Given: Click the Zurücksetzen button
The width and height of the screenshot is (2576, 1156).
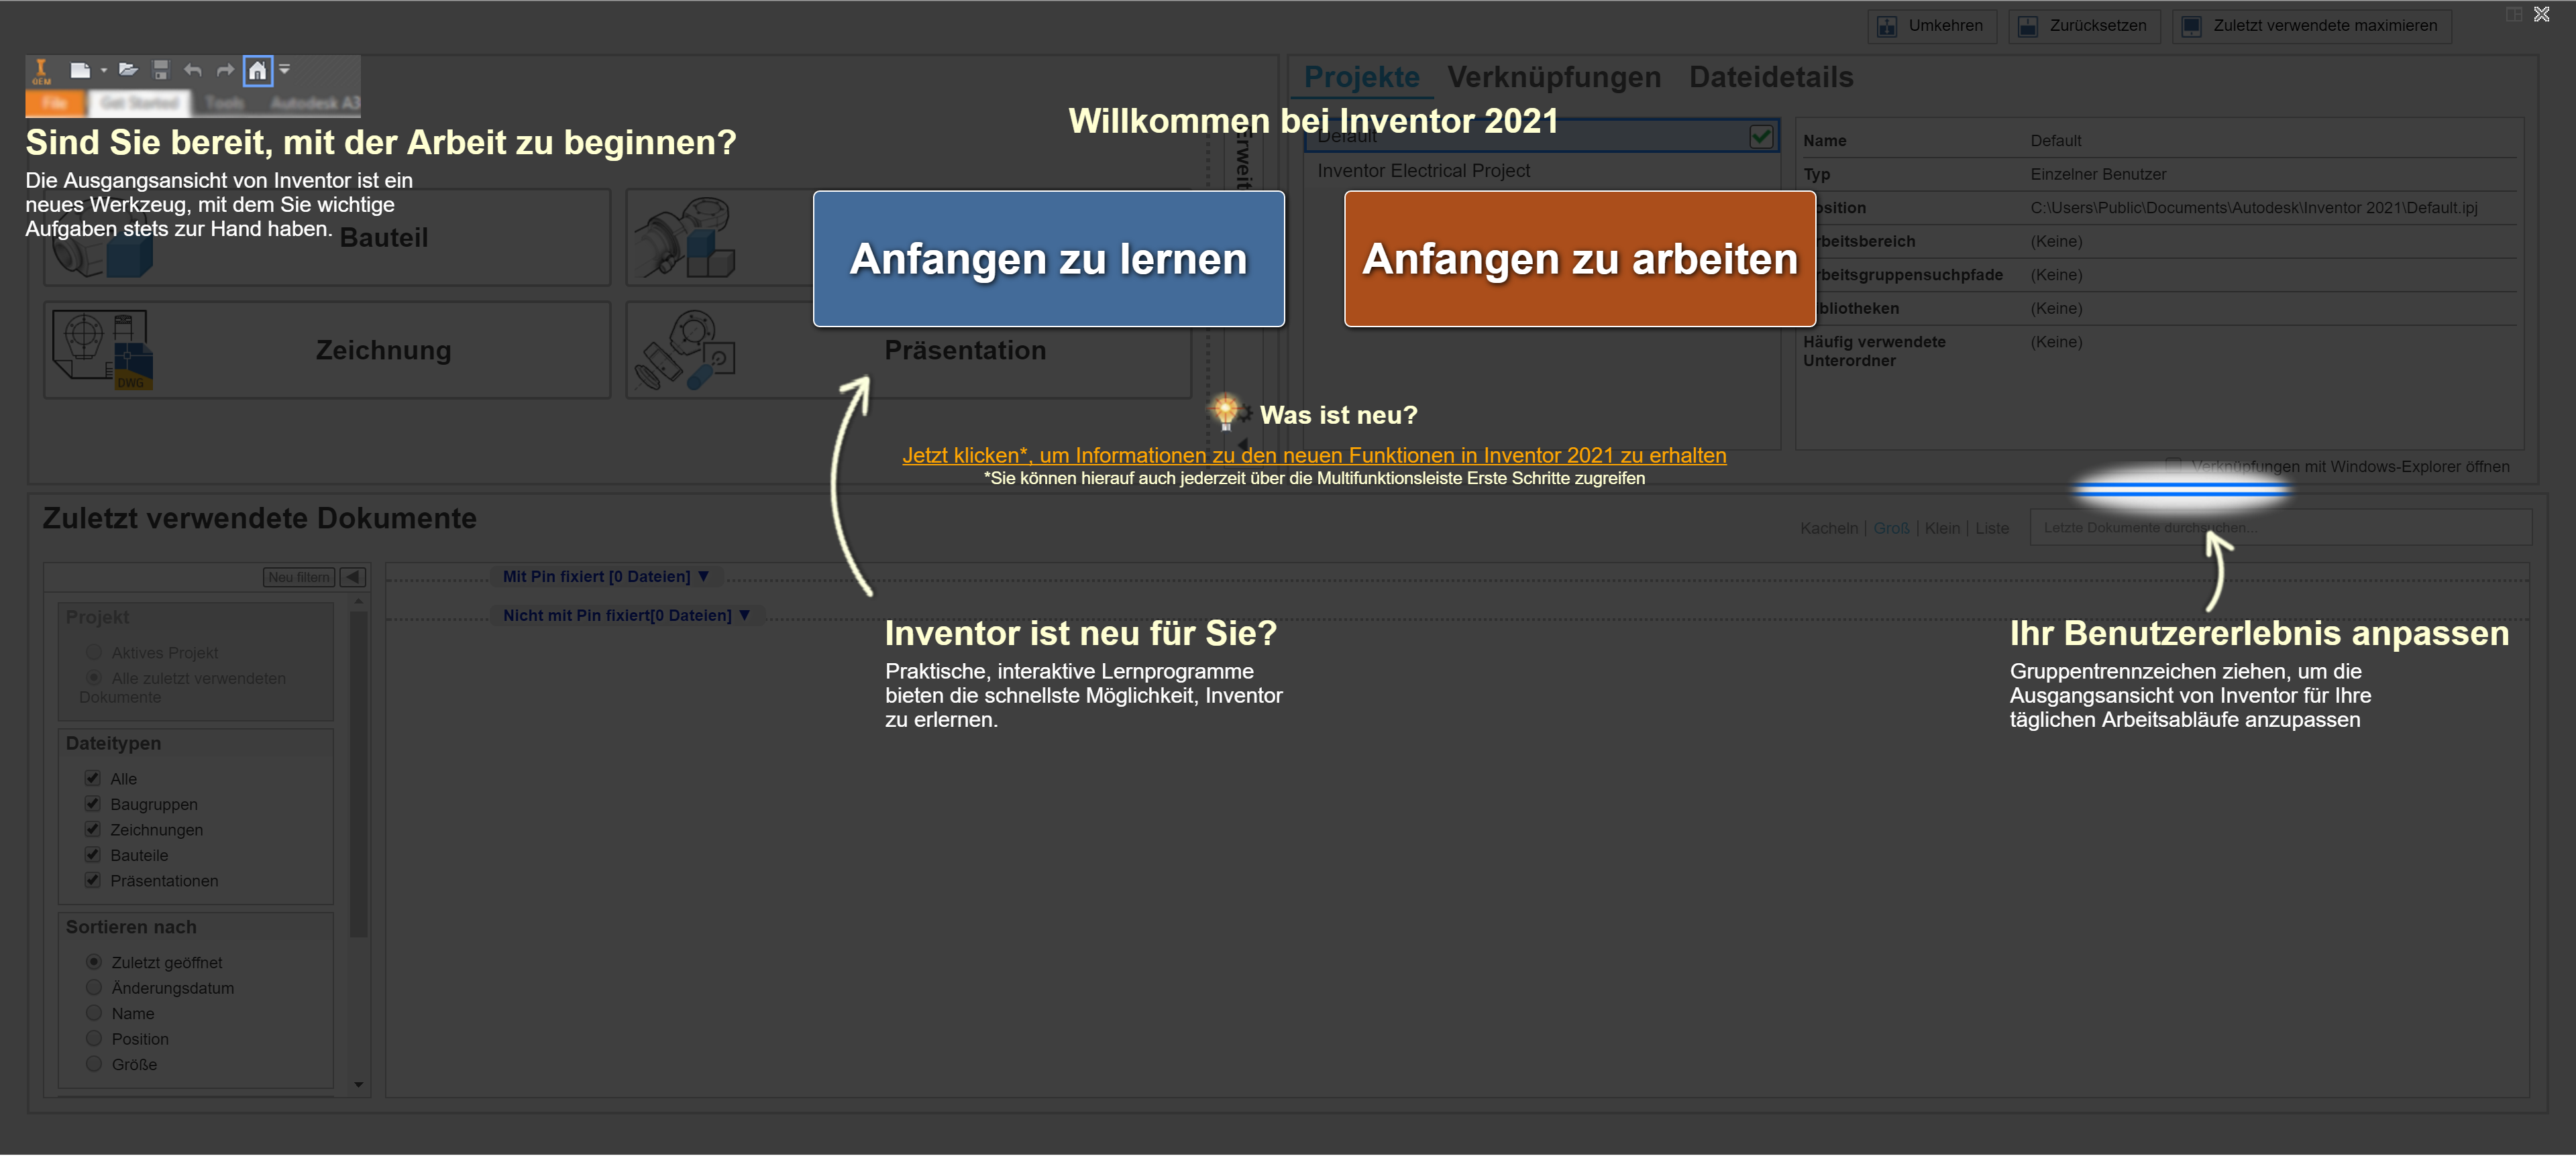Looking at the screenshot, I should (2085, 26).
